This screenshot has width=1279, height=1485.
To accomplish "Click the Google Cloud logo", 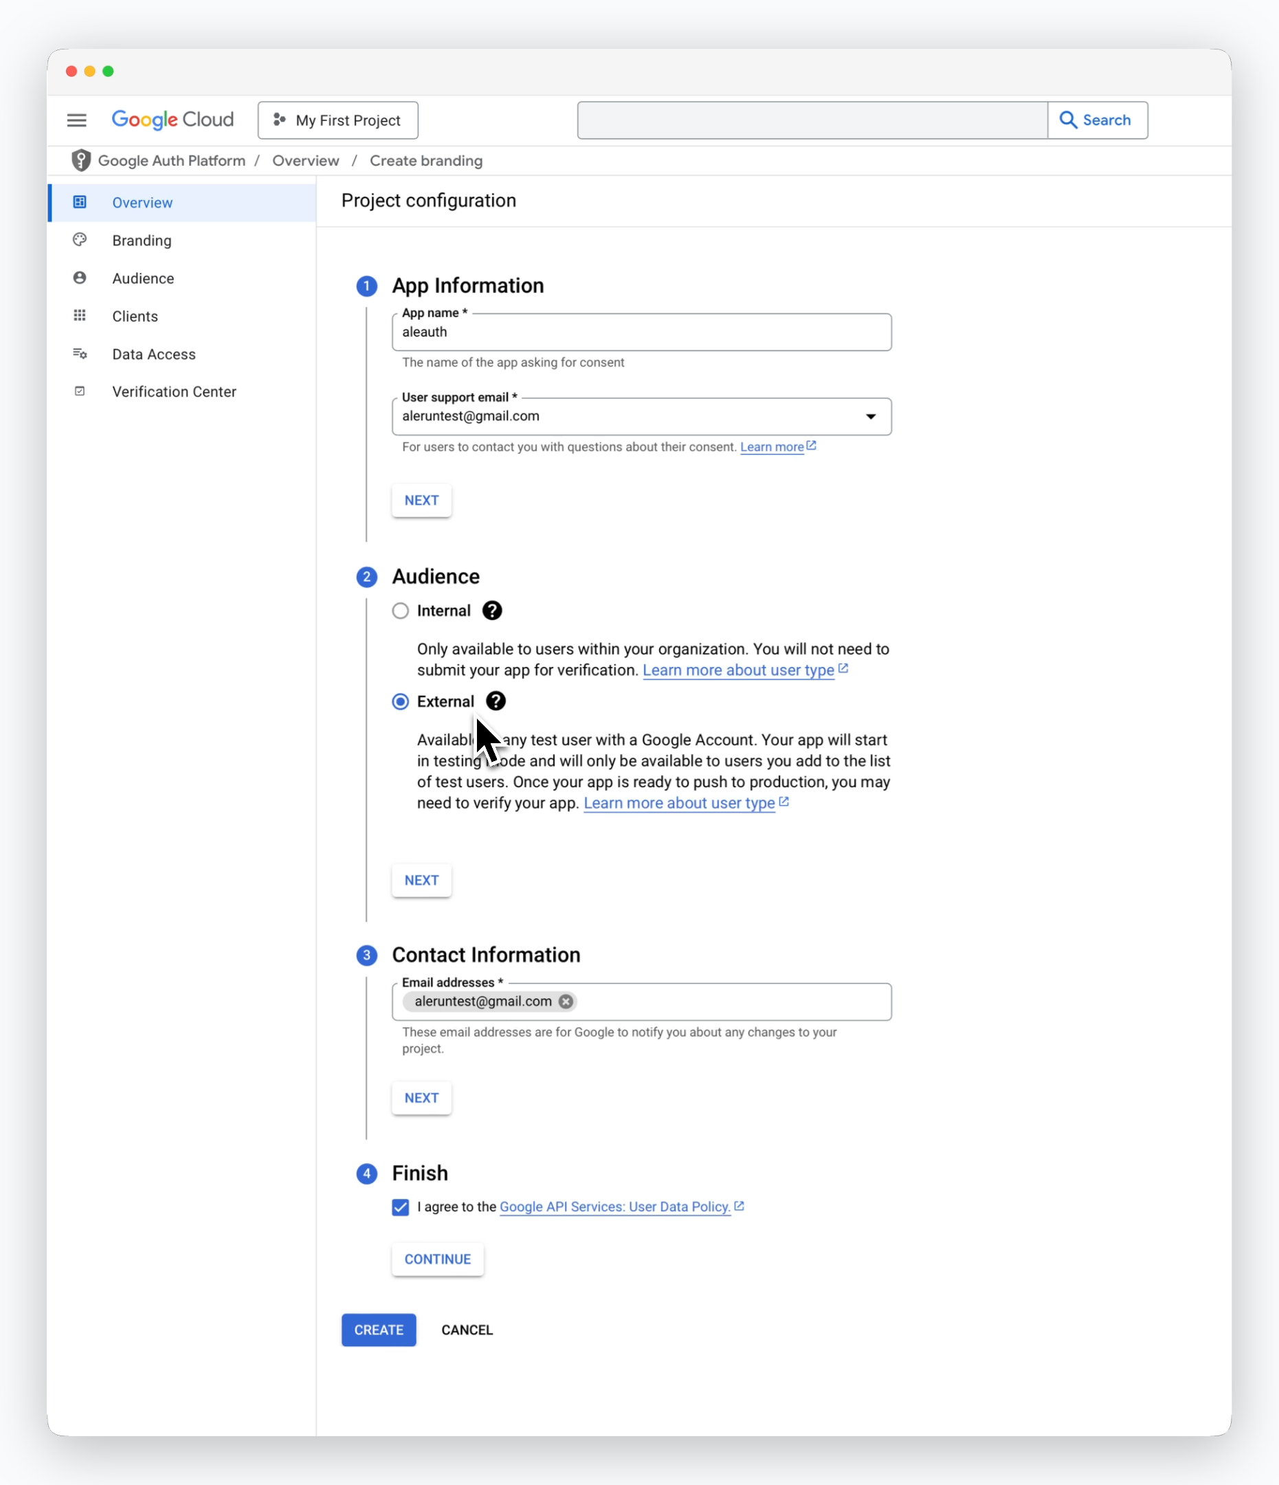I will point(173,120).
